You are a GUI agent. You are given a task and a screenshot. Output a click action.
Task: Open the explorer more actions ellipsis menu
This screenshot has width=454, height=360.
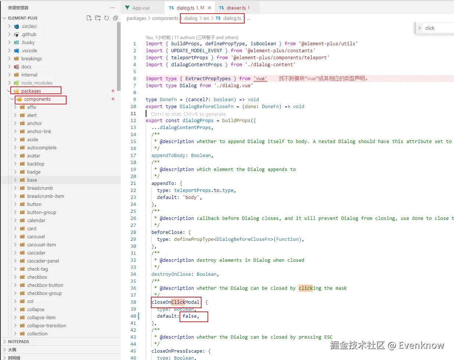[x=112, y=8]
